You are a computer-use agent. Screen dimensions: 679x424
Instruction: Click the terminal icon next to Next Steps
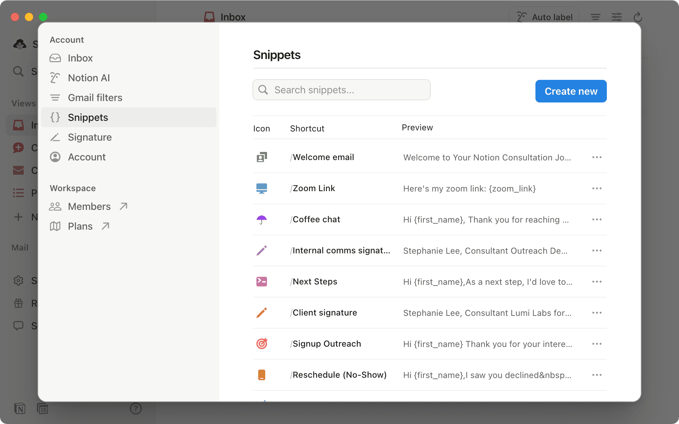(262, 282)
